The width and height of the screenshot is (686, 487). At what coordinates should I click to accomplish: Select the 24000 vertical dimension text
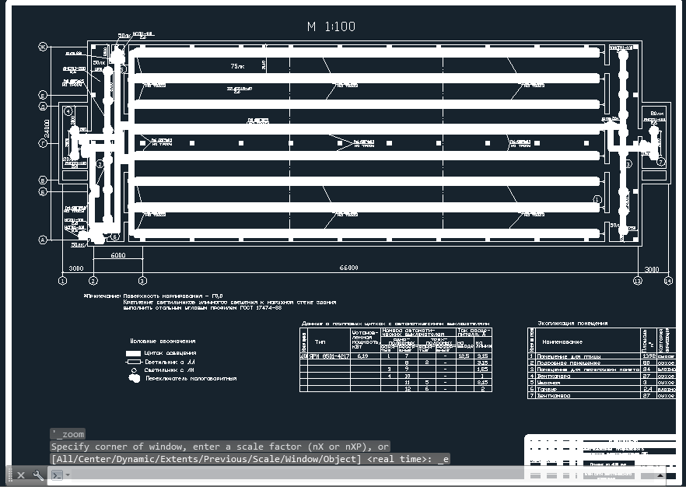pos(47,128)
